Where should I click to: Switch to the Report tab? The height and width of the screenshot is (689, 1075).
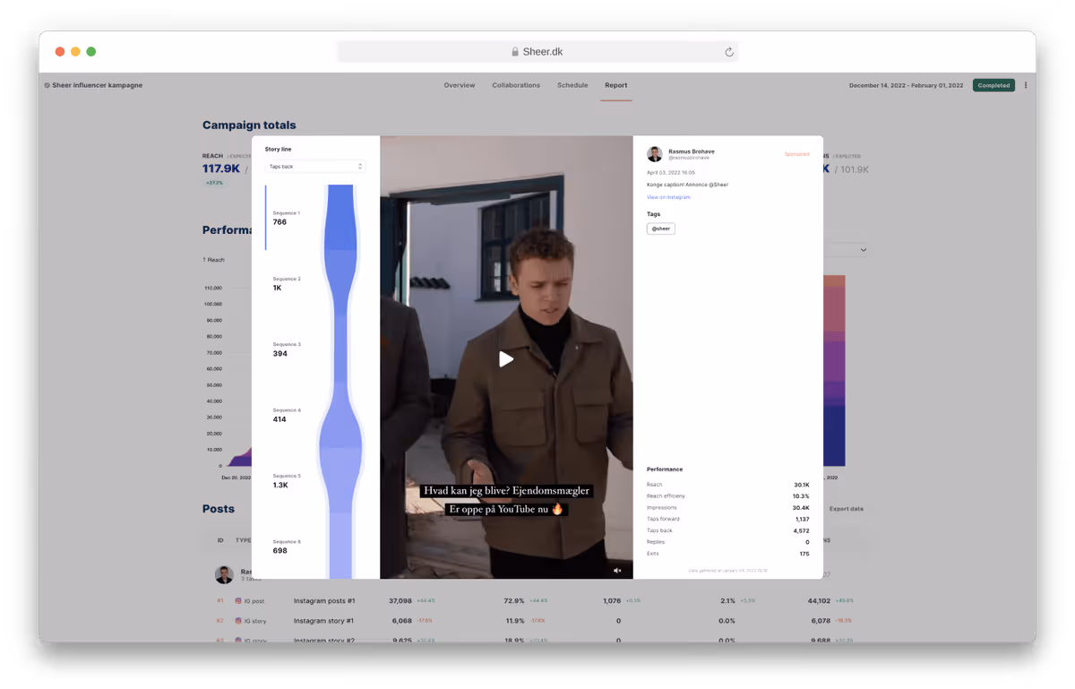[x=615, y=85]
